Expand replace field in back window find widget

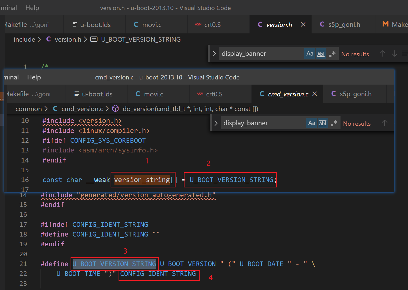pos(214,54)
